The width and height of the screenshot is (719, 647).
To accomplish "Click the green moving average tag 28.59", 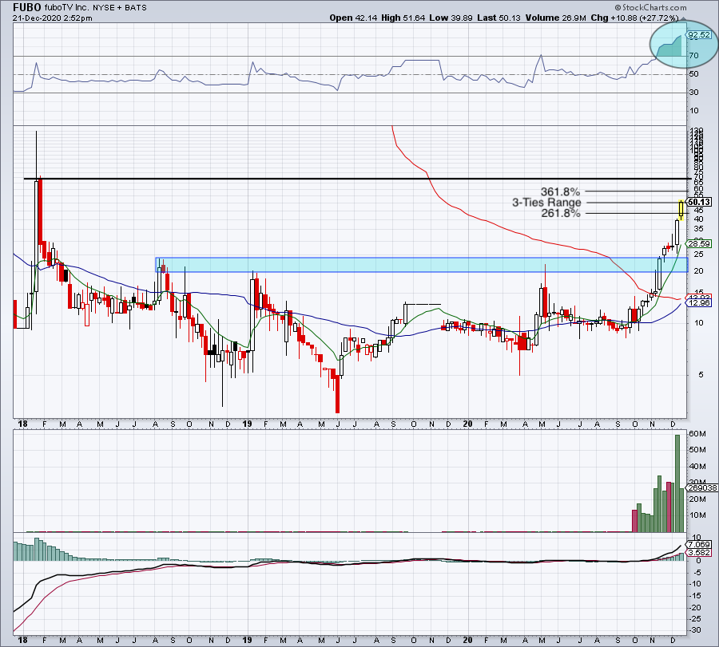I will (x=699, y=244).
